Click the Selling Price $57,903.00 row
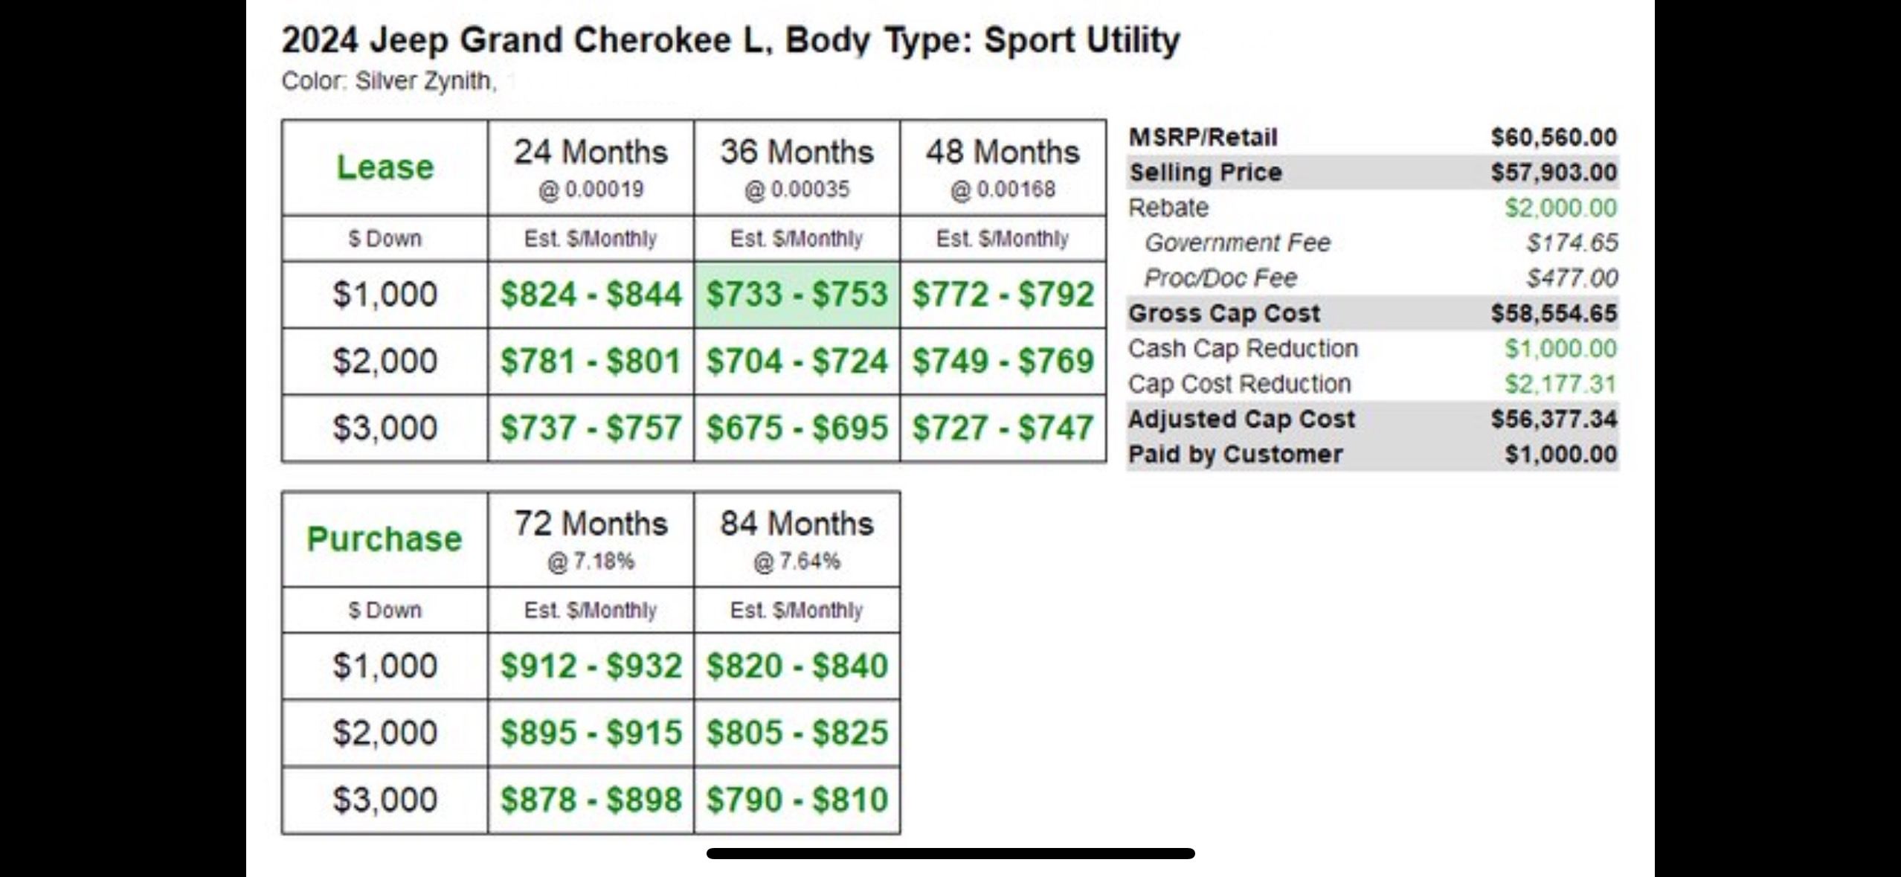Viewport: 1901px width, 877px height. click(1373, 172)
